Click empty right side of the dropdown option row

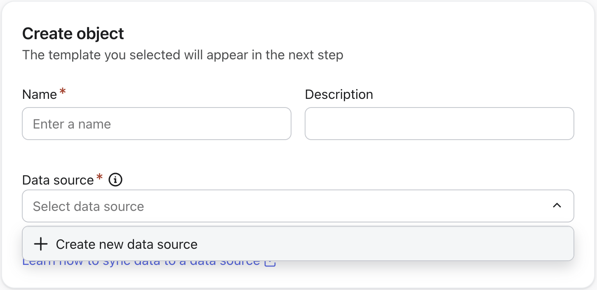[412, 244]
